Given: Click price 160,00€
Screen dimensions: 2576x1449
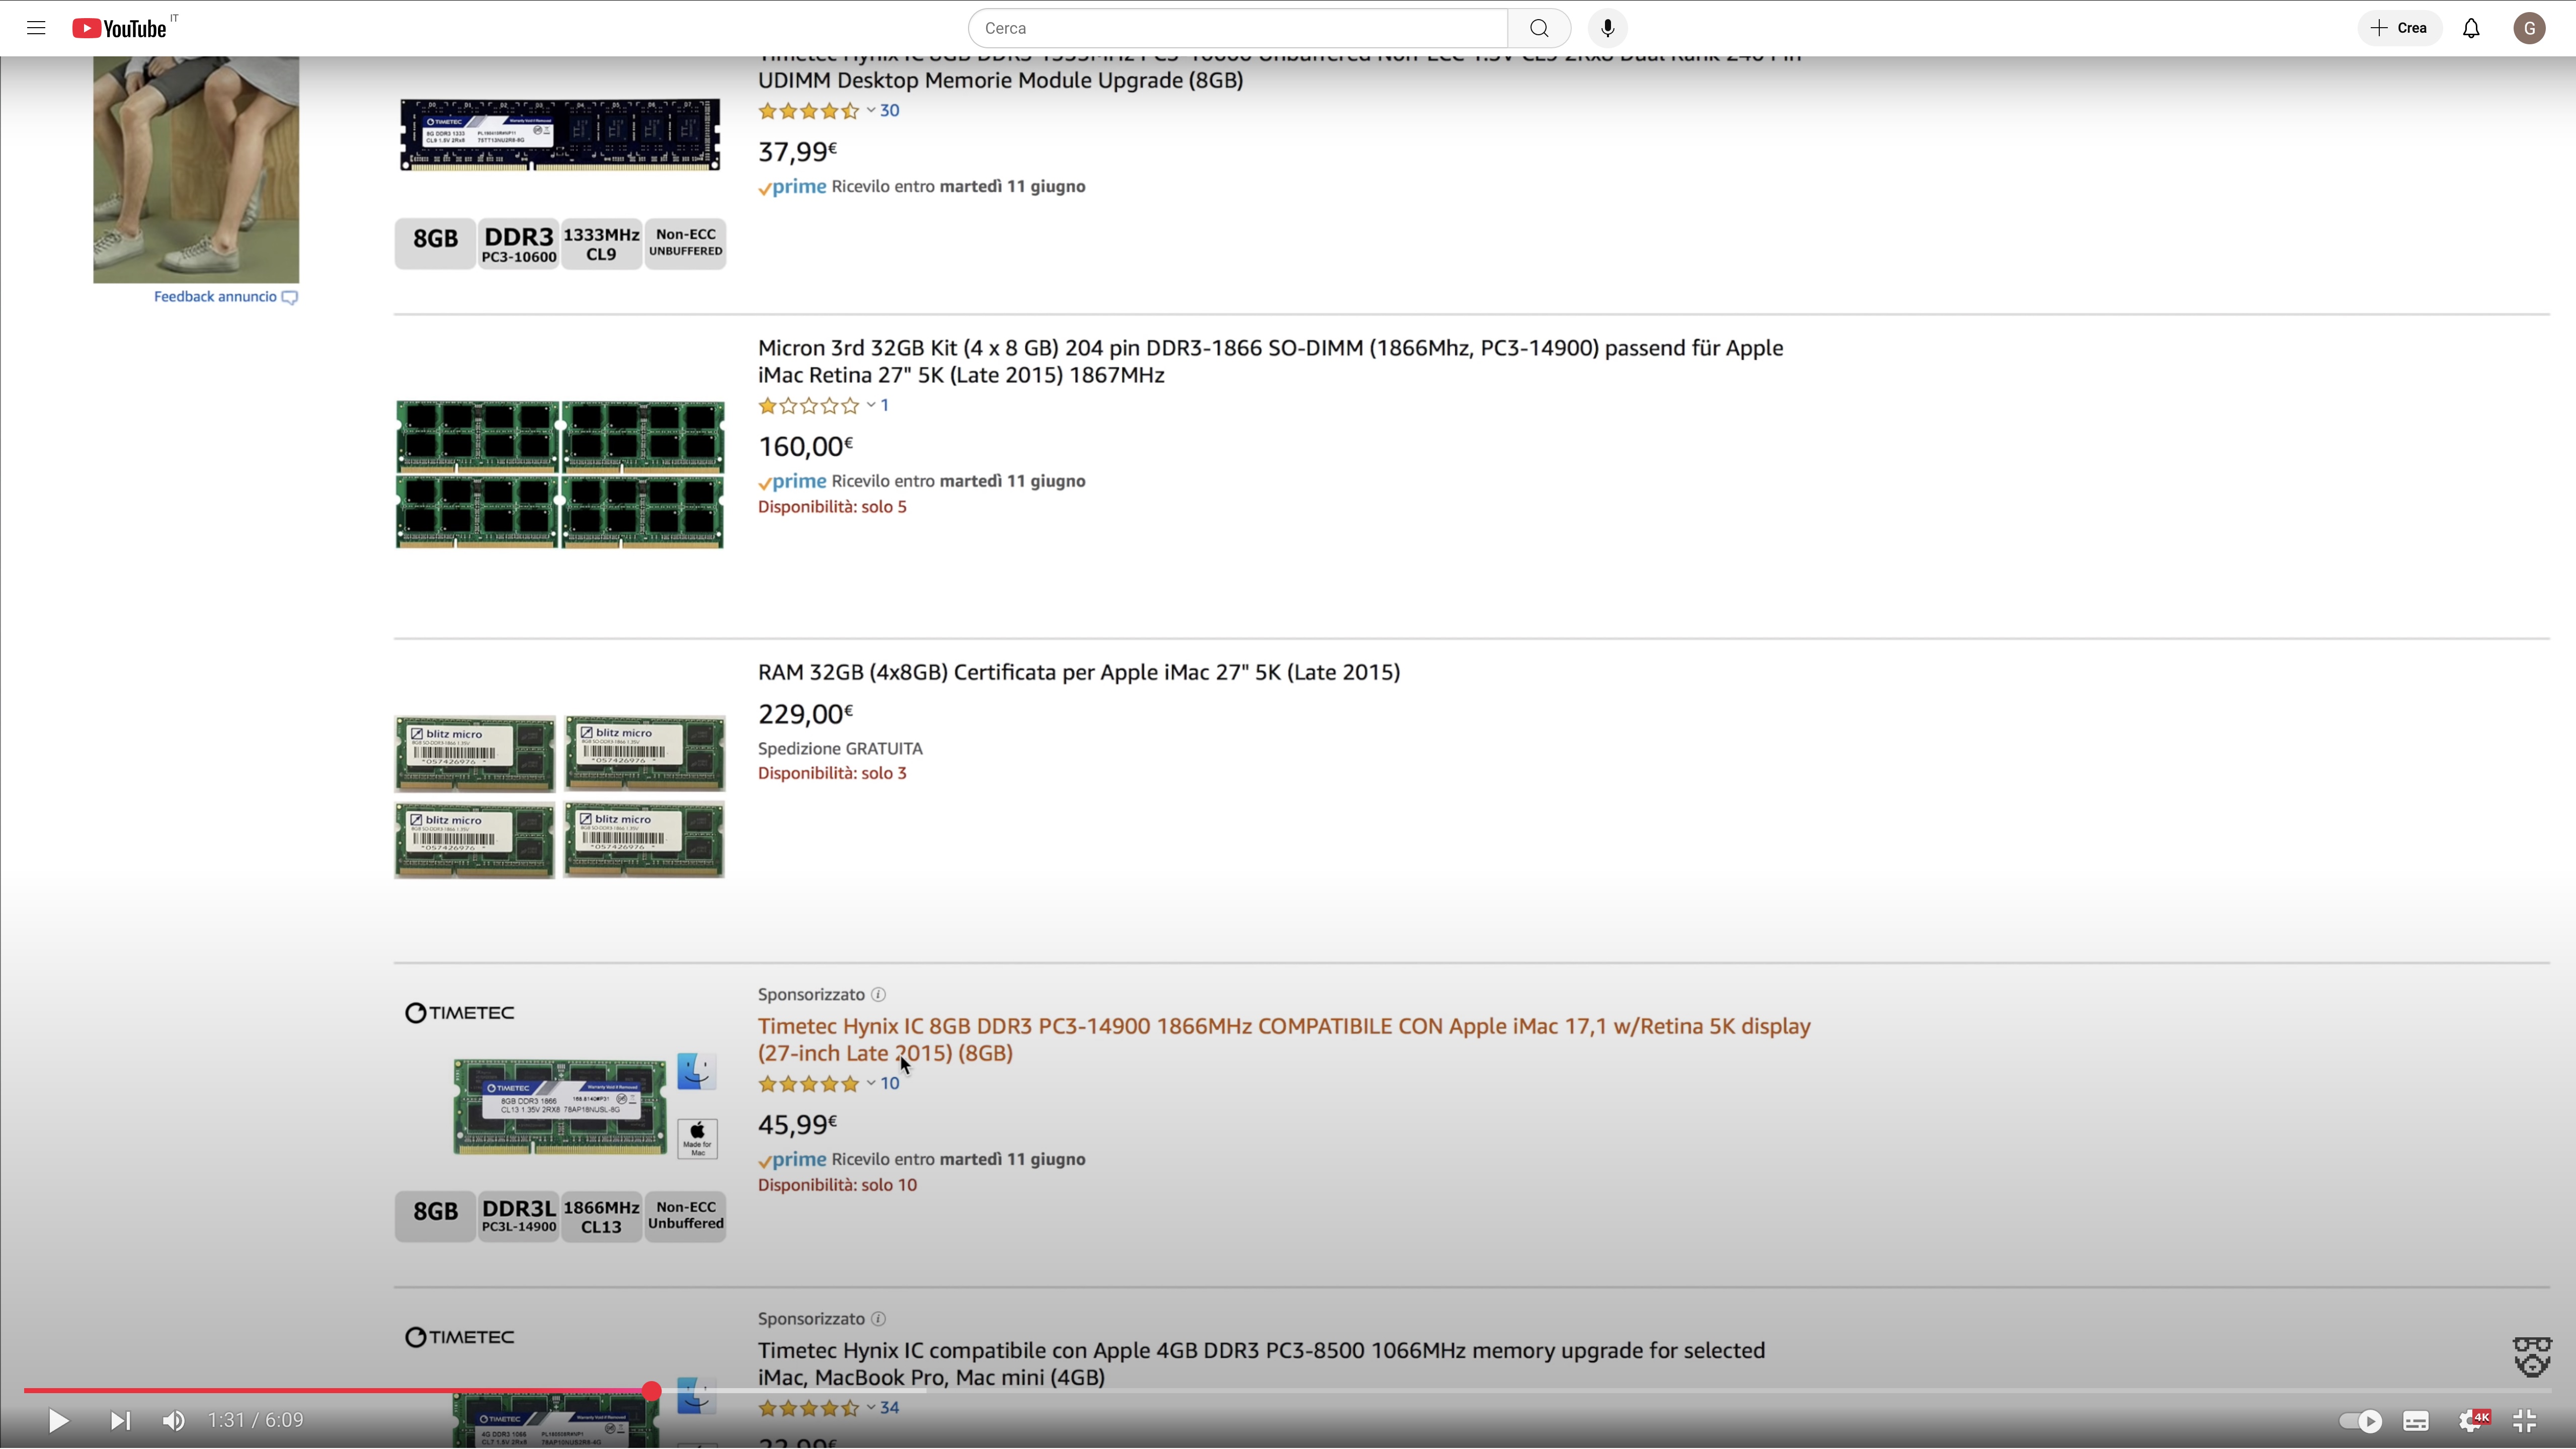Looking at the screenshot, I should [x=805, y=446].
